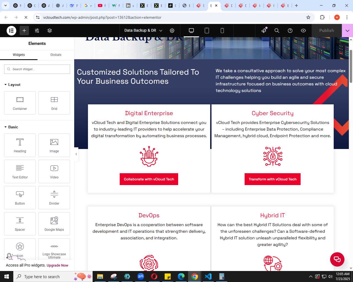Click the Upgrade Now link

point(57,265)
